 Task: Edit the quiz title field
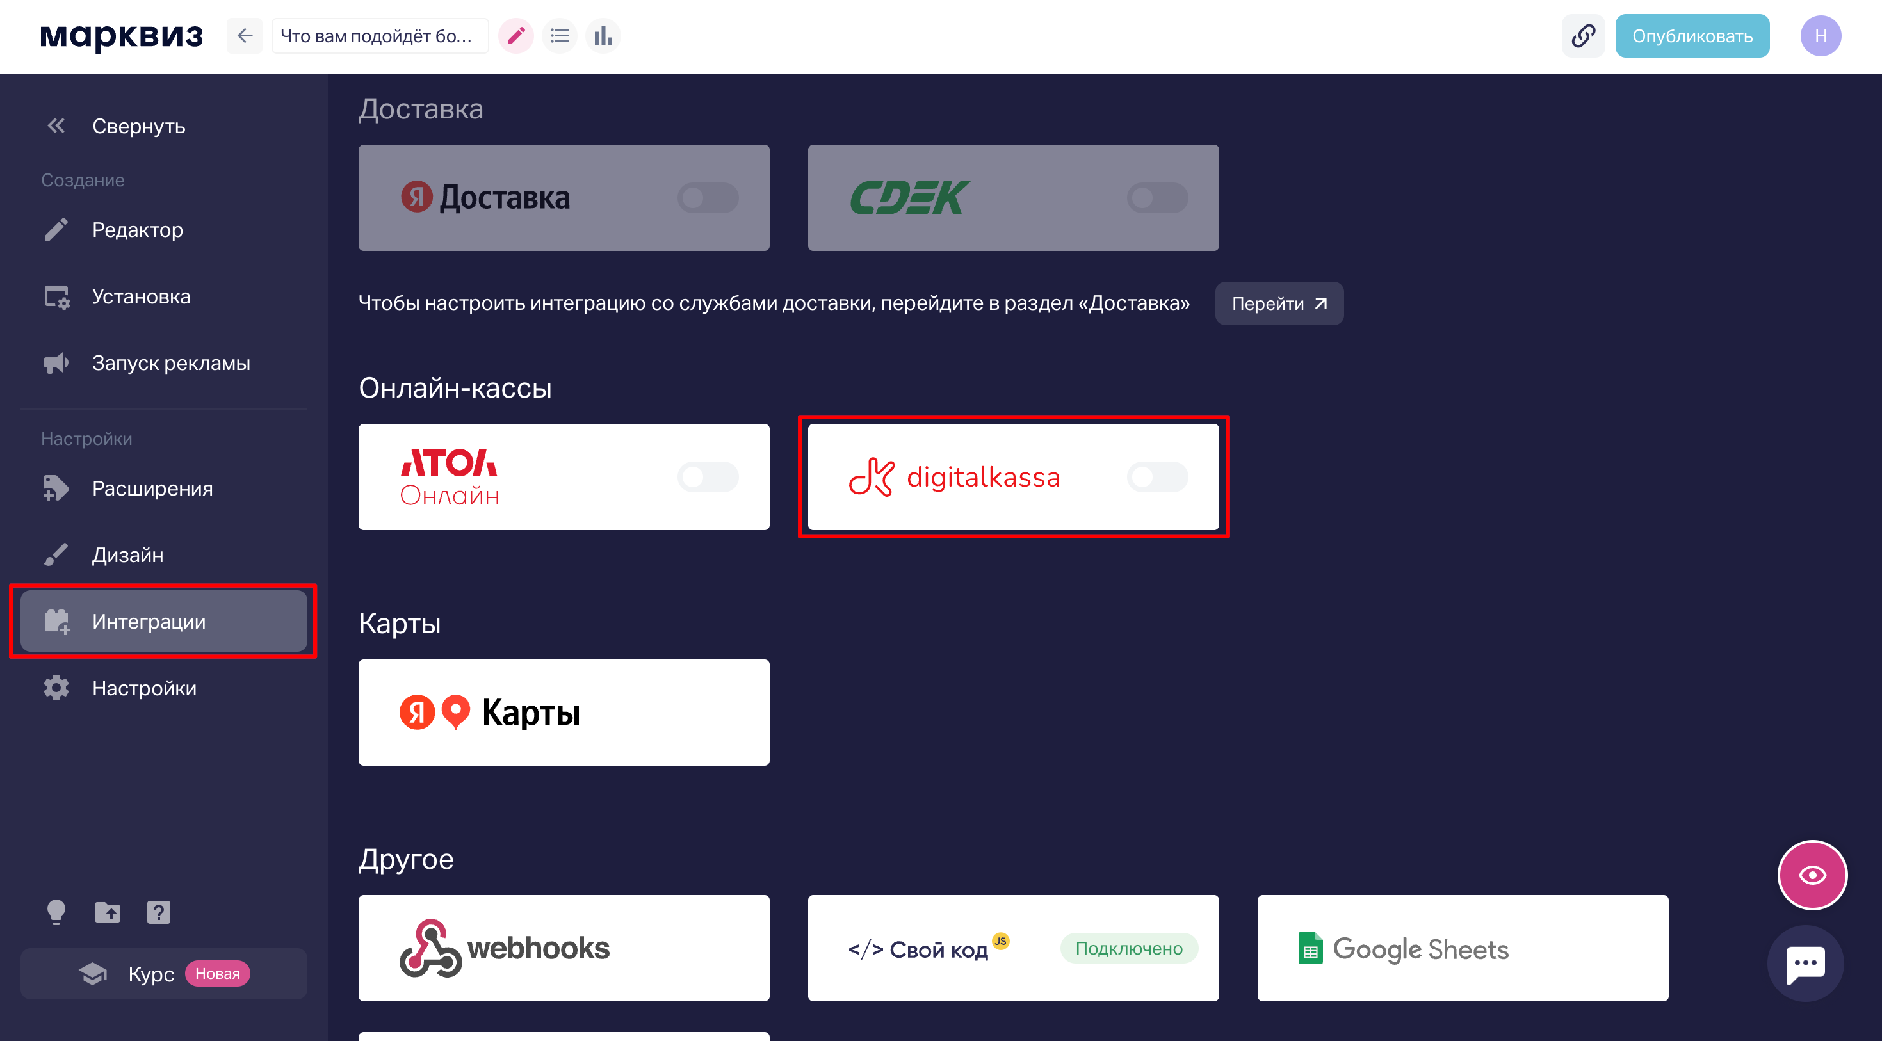pos(379,36)
